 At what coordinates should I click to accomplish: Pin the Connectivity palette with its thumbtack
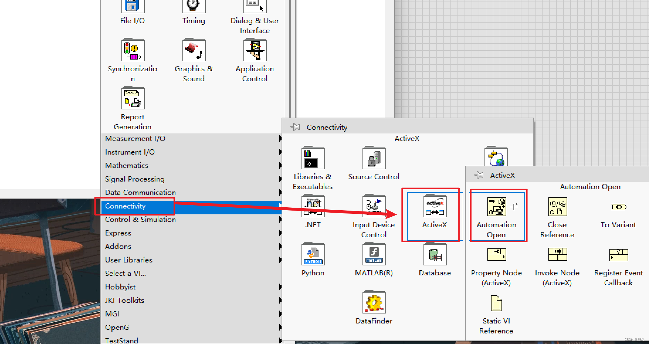click(x=295, y=127)
